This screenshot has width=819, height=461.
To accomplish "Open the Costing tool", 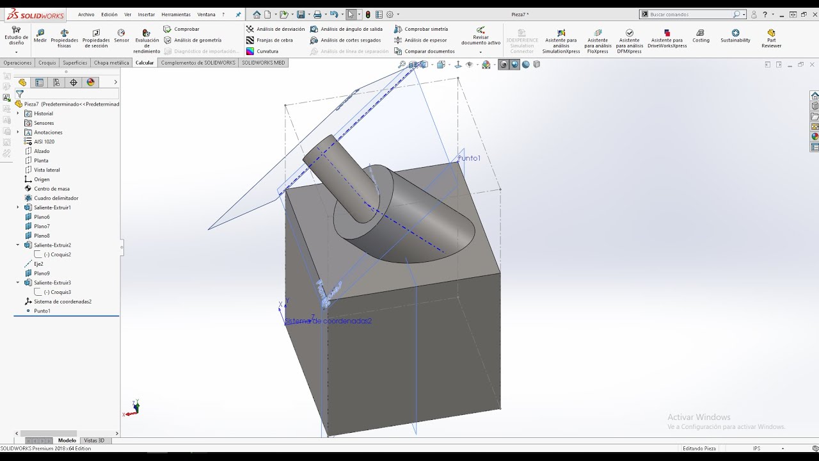I will [701, 36].
